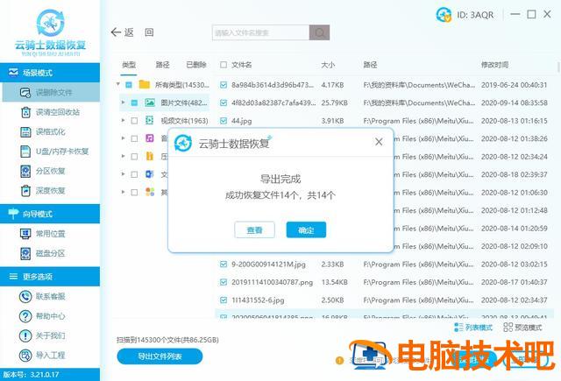Uncheck 1I1431552-6.jpg checkbox
Viewport: 561px width, 381px height.
coord(224,300)
